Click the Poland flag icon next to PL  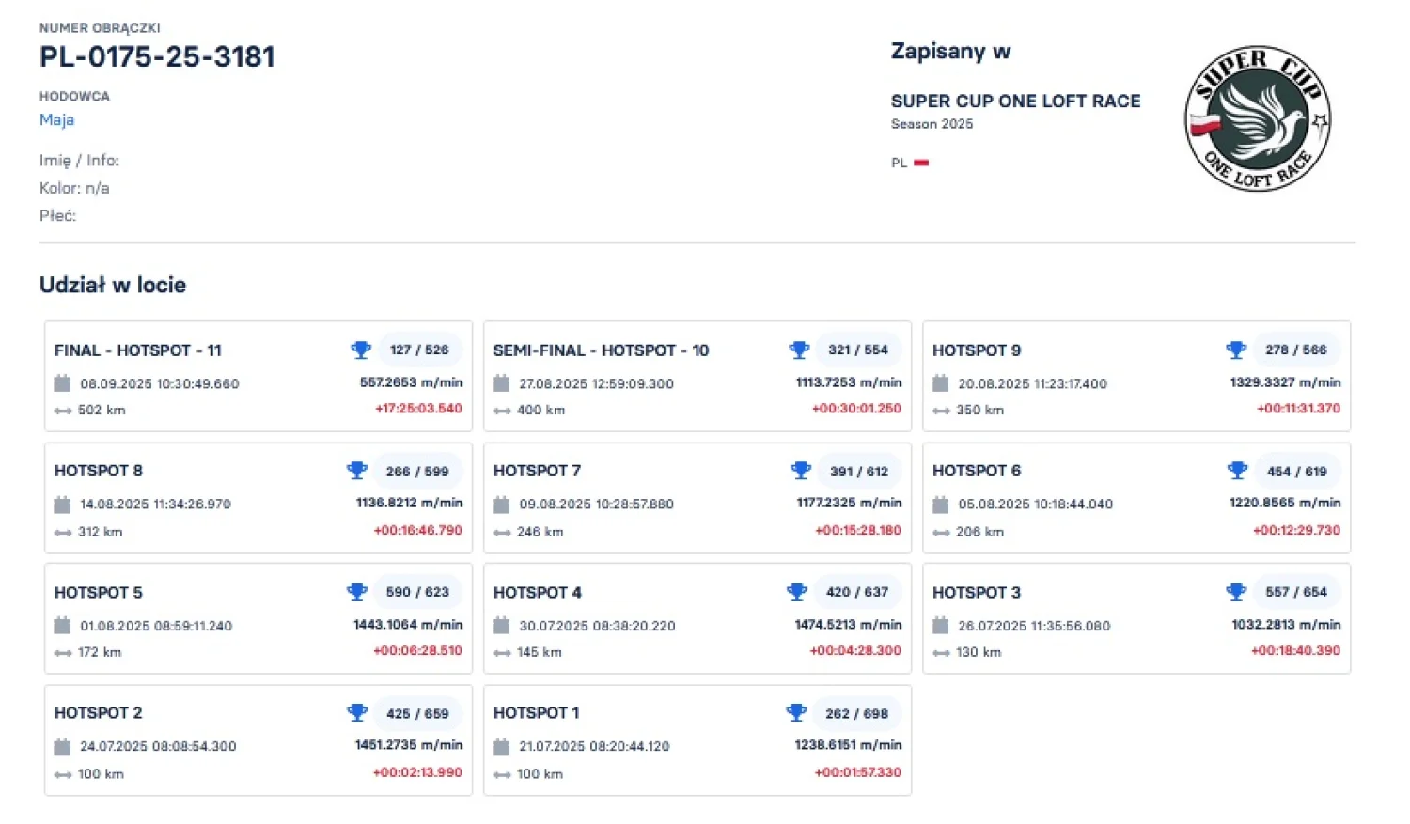coord(921,163)
